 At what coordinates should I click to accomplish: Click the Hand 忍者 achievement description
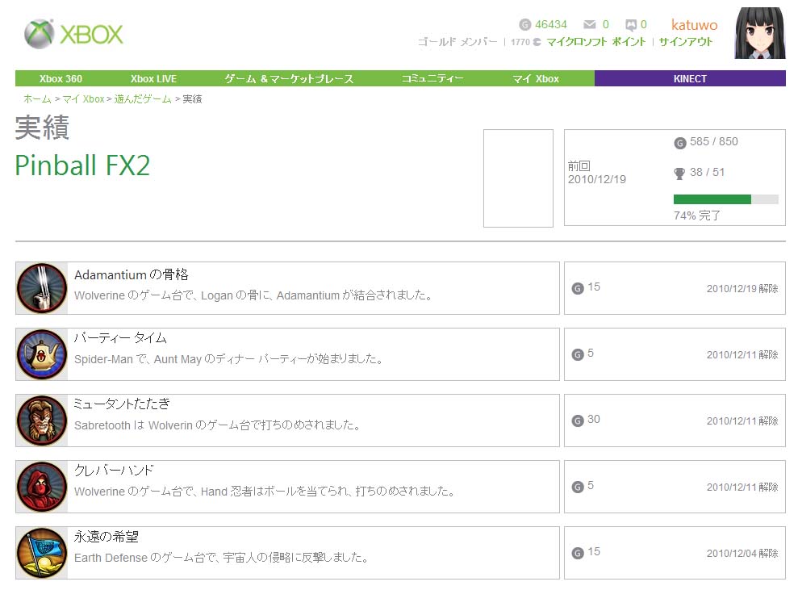pos(265,492)
